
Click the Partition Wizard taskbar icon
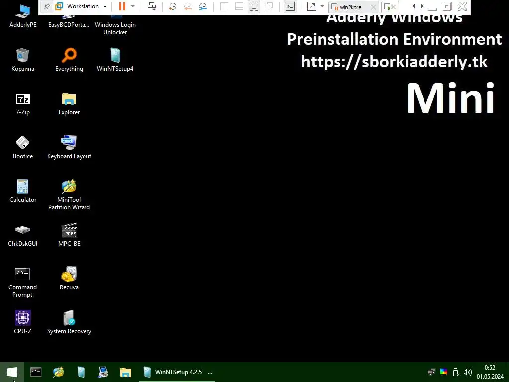(59, 372)
